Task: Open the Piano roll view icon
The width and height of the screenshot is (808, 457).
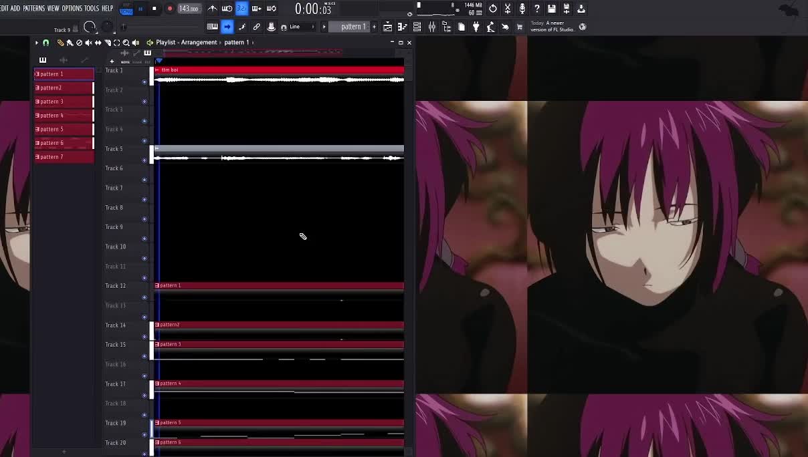Action: (x=402, y=27)
